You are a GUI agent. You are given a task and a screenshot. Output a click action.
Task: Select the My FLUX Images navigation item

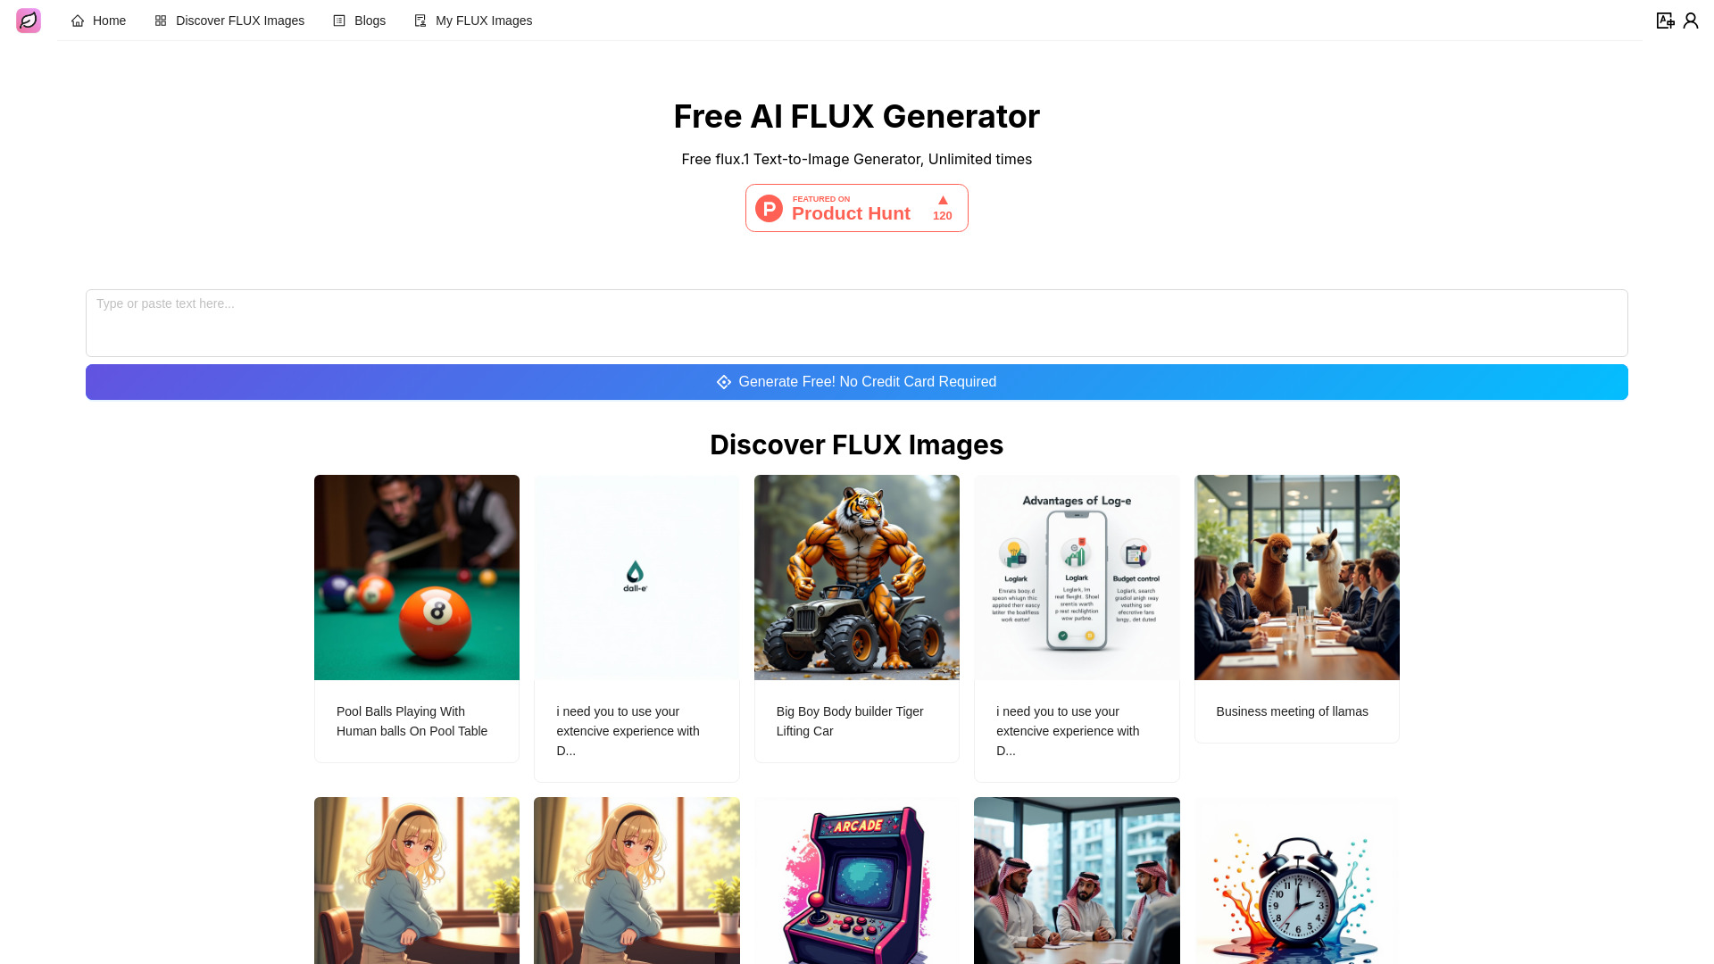pyautogui.click(x=472, y=20)
